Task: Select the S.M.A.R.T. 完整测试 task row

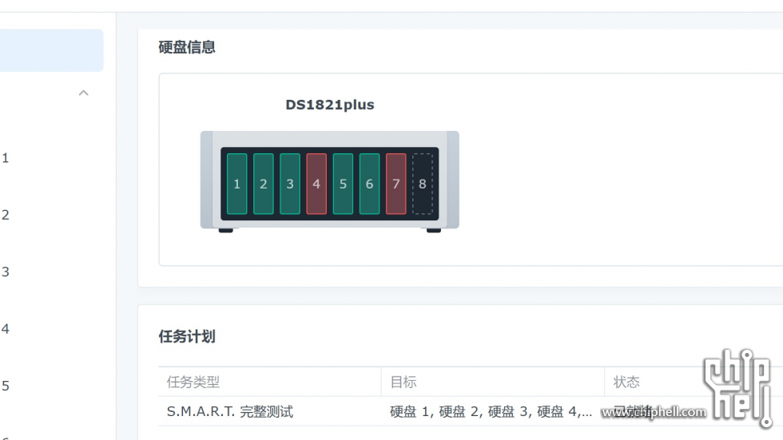Action: coord(471,411)
